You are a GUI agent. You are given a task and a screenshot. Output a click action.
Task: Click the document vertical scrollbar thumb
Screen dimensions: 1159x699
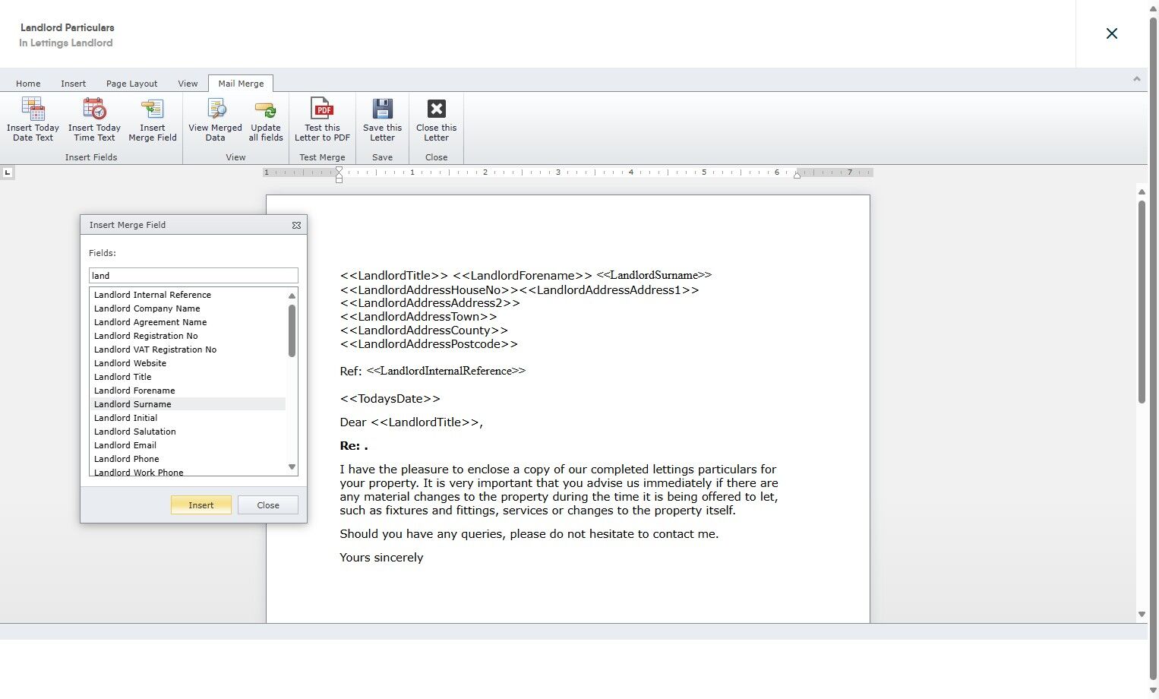pyautogui.click(x=1142, y=302)
